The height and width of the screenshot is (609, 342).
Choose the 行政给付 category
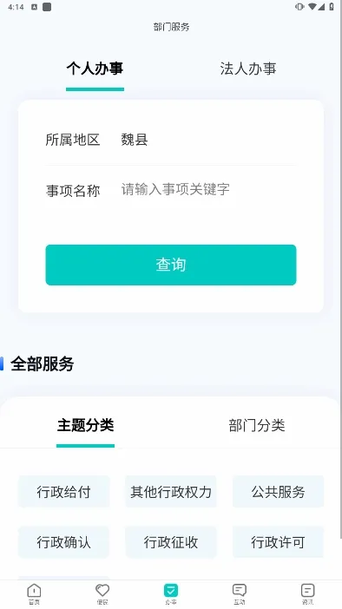(63, 492)
